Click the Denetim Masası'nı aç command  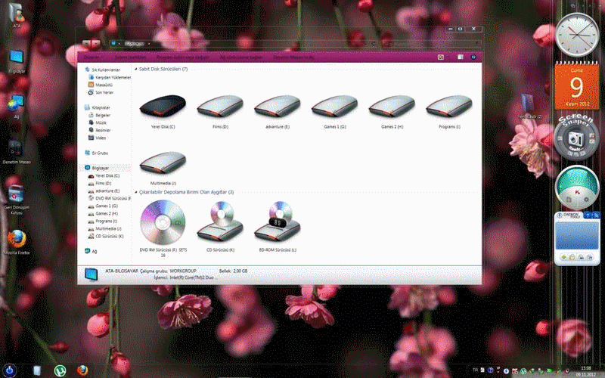point(293,57)
